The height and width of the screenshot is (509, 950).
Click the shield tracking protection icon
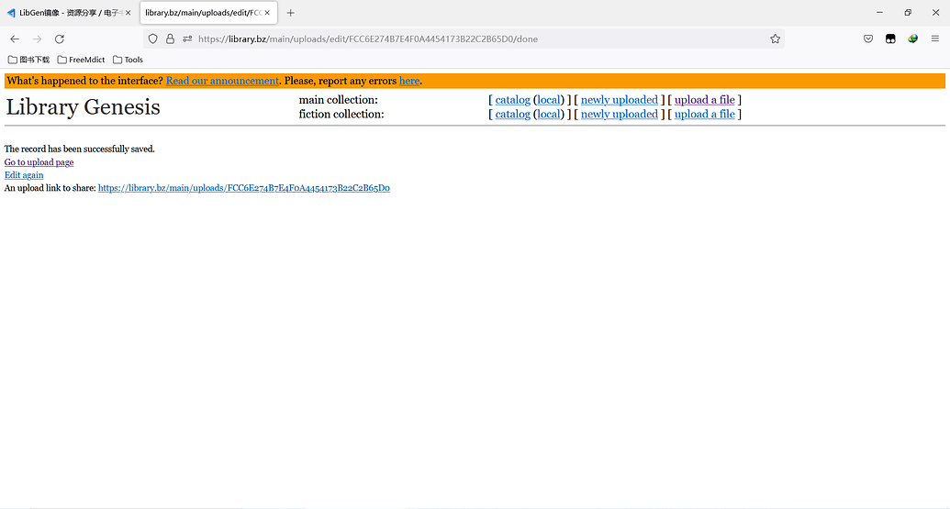tap(153, 39)
